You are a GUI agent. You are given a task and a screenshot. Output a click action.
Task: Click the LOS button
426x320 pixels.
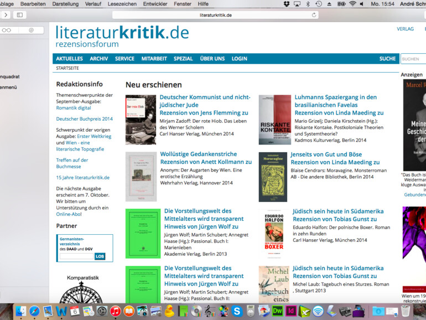pyautogui.click(x=100, y=256)
